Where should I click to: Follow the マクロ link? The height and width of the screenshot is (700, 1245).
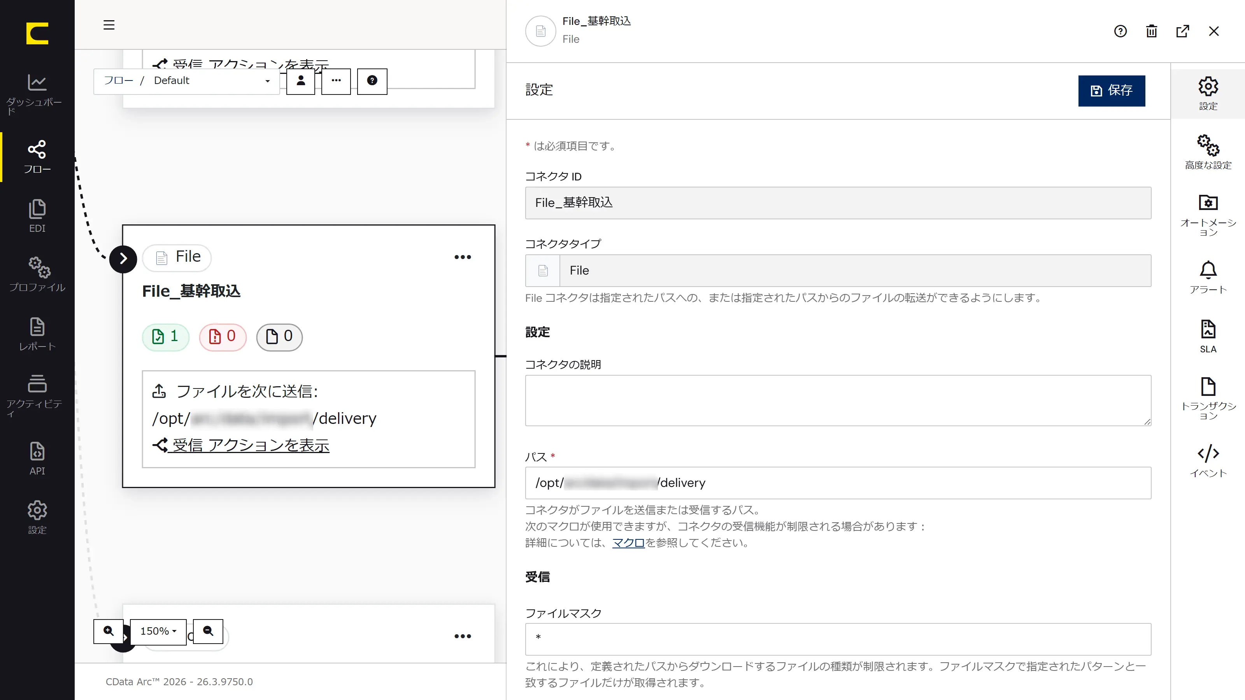click(628, 542)
